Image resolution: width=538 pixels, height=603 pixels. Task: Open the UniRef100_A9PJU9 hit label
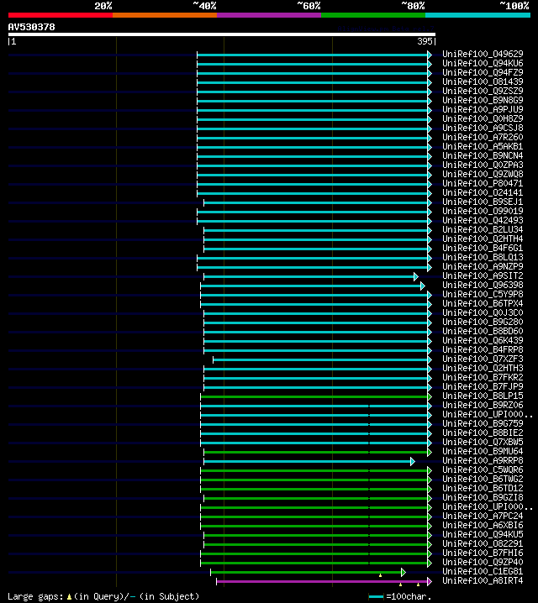tap(483, 109)
